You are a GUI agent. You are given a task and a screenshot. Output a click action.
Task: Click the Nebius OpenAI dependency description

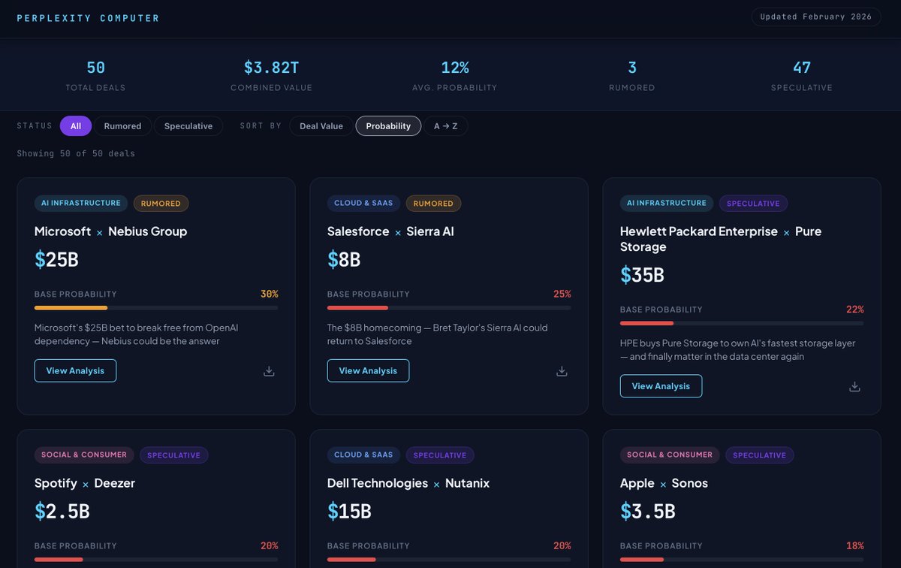click(x=137, y=334)
